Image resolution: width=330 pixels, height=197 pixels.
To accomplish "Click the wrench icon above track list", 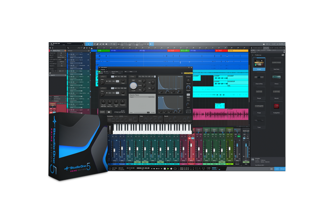I will (x=68, y=48).
